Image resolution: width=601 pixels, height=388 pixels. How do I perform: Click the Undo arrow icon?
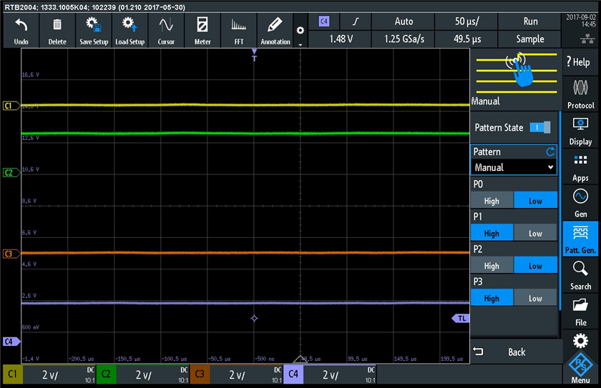click(x=21, y=31)
